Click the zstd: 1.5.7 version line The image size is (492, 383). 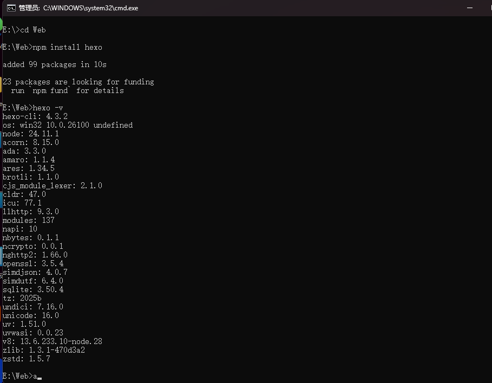[26, 359]
